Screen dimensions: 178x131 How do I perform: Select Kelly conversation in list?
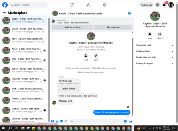pyautogui.click(x=24, y=60)
